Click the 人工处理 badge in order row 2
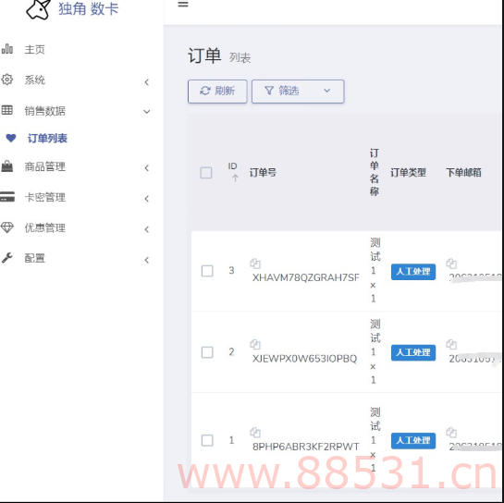Screen dimensions: 504x503 click(413, 352)
